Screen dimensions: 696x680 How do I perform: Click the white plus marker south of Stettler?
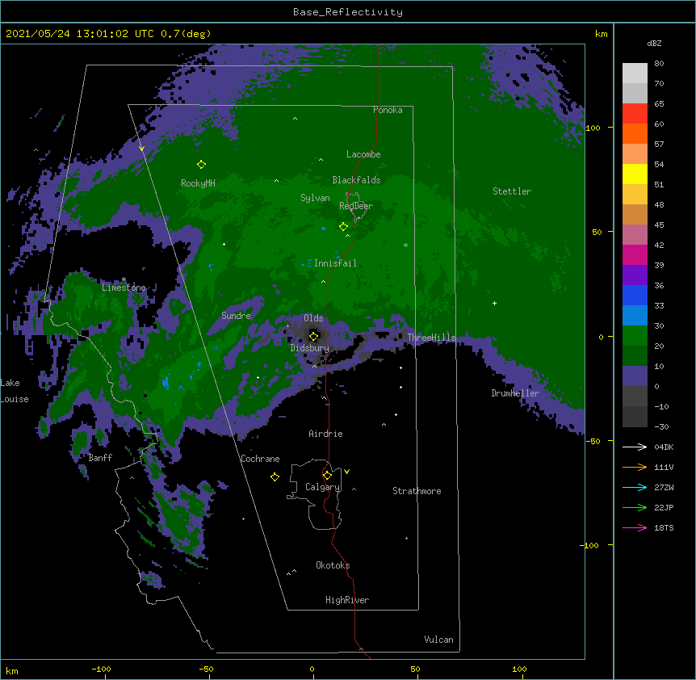pyautogui.click(x=494, y=303)
